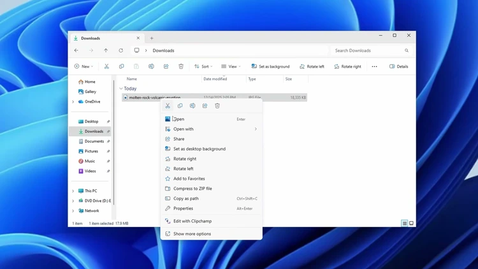
Task: Open Properties from the context menu
Action: point(211,208)
